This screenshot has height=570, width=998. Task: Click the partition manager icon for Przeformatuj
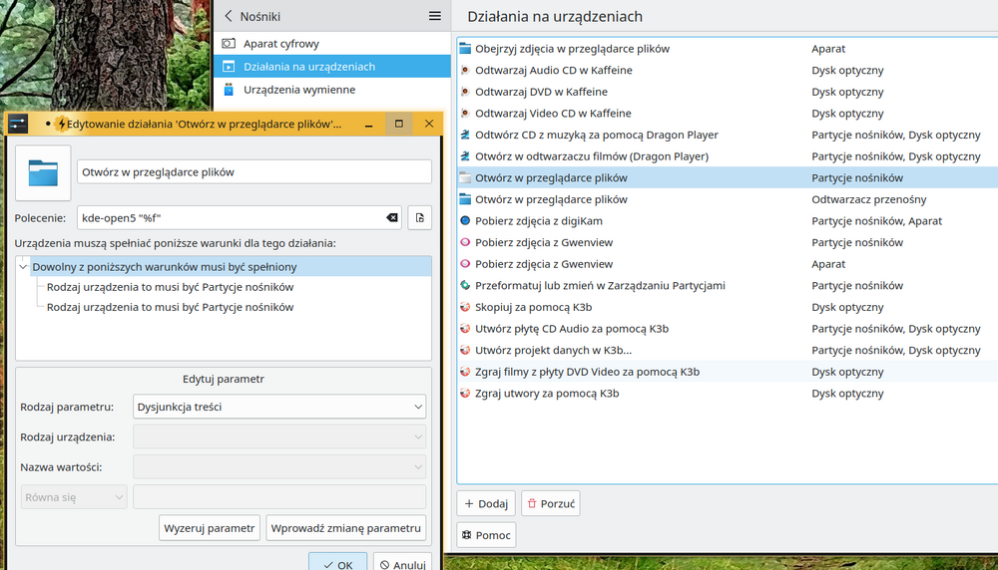pyautogui.click(x=465, y=286)
